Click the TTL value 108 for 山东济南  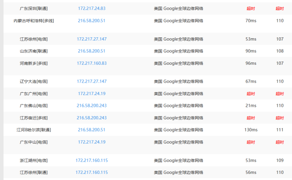[x=280, y=51]
